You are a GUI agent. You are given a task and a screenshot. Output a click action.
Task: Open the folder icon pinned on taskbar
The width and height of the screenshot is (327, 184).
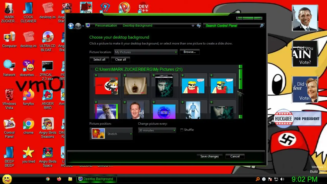[x=70, y=179]
